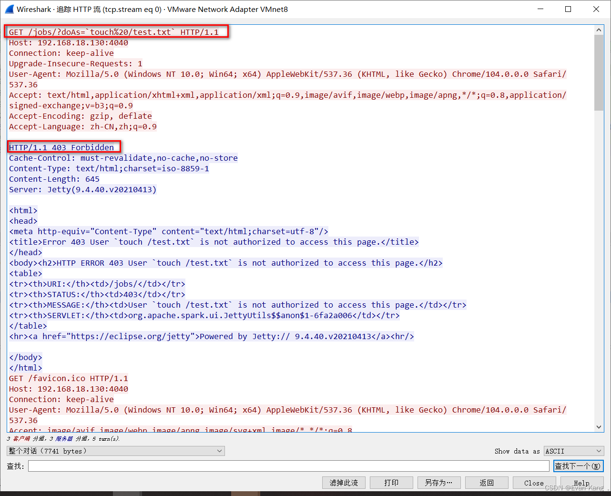Click the ASCII combo box dropdown arrow
The width and height of the screenshot is (611, 496).
[x=598, y=451]
